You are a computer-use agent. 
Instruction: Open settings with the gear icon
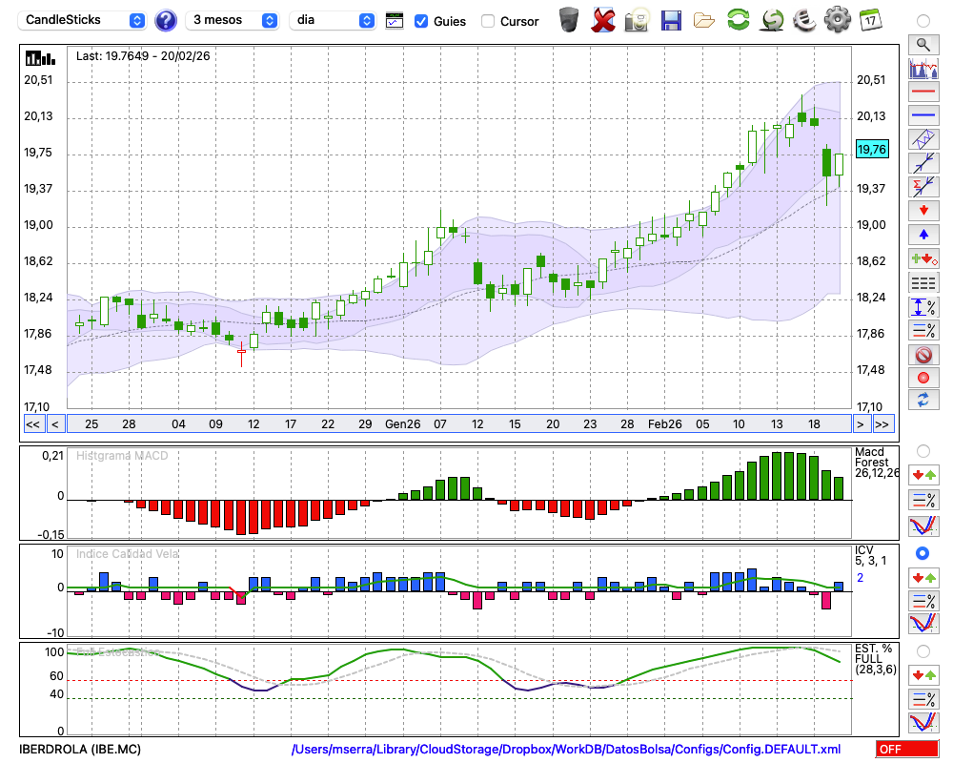837,20
